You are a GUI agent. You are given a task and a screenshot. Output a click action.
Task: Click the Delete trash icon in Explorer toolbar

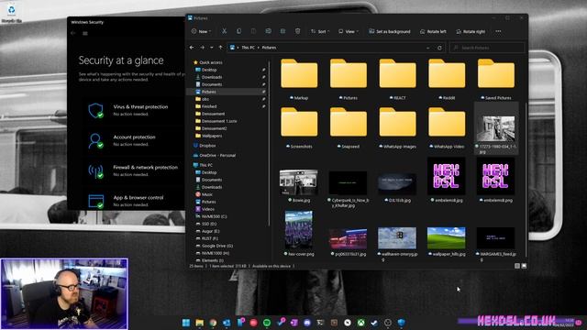point(297,31)
